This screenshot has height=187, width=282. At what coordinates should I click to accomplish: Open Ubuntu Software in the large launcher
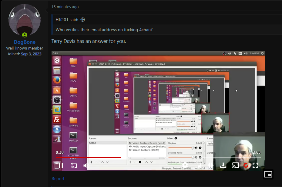coord(57,90)
